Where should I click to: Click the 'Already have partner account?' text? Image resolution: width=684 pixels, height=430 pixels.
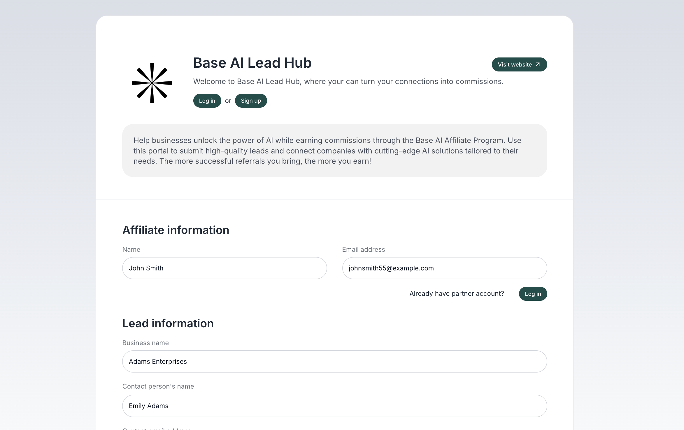coord(456,294)
